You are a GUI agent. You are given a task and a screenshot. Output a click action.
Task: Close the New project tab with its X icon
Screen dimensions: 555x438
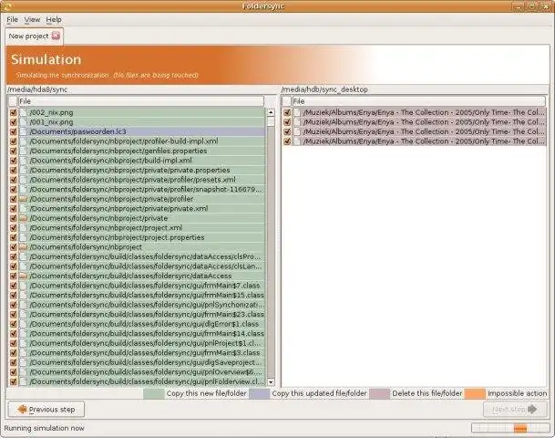(56, 36)
